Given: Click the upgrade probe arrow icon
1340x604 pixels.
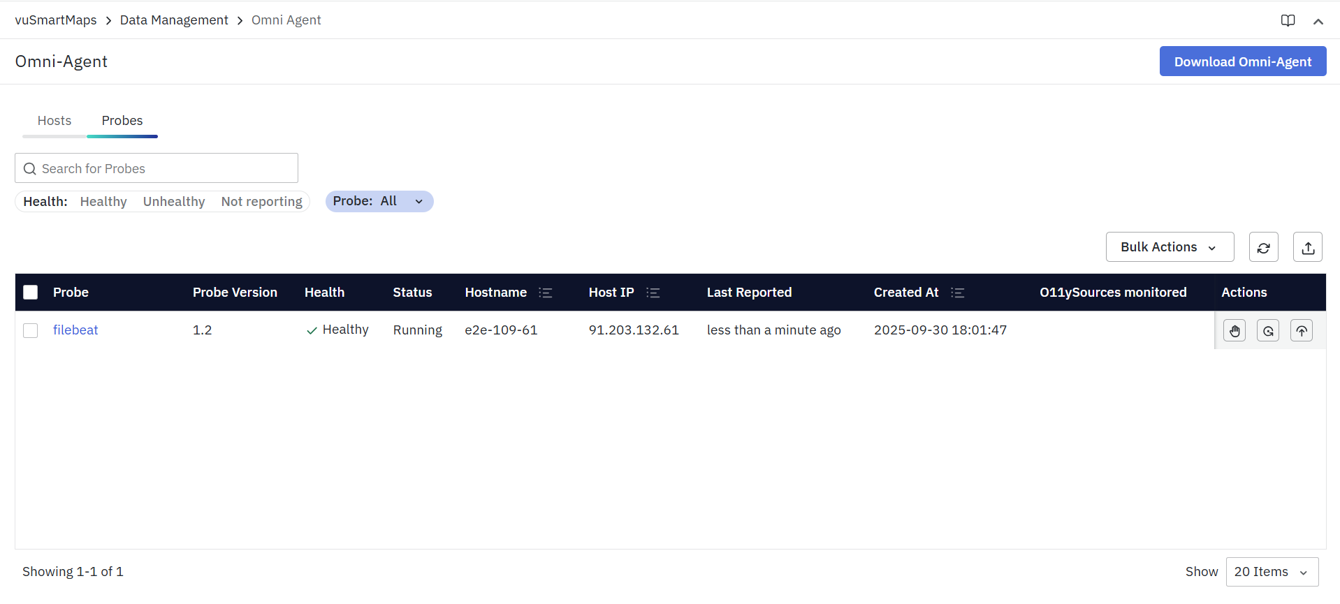Looking at the screenshot, I should (1302, 330).
